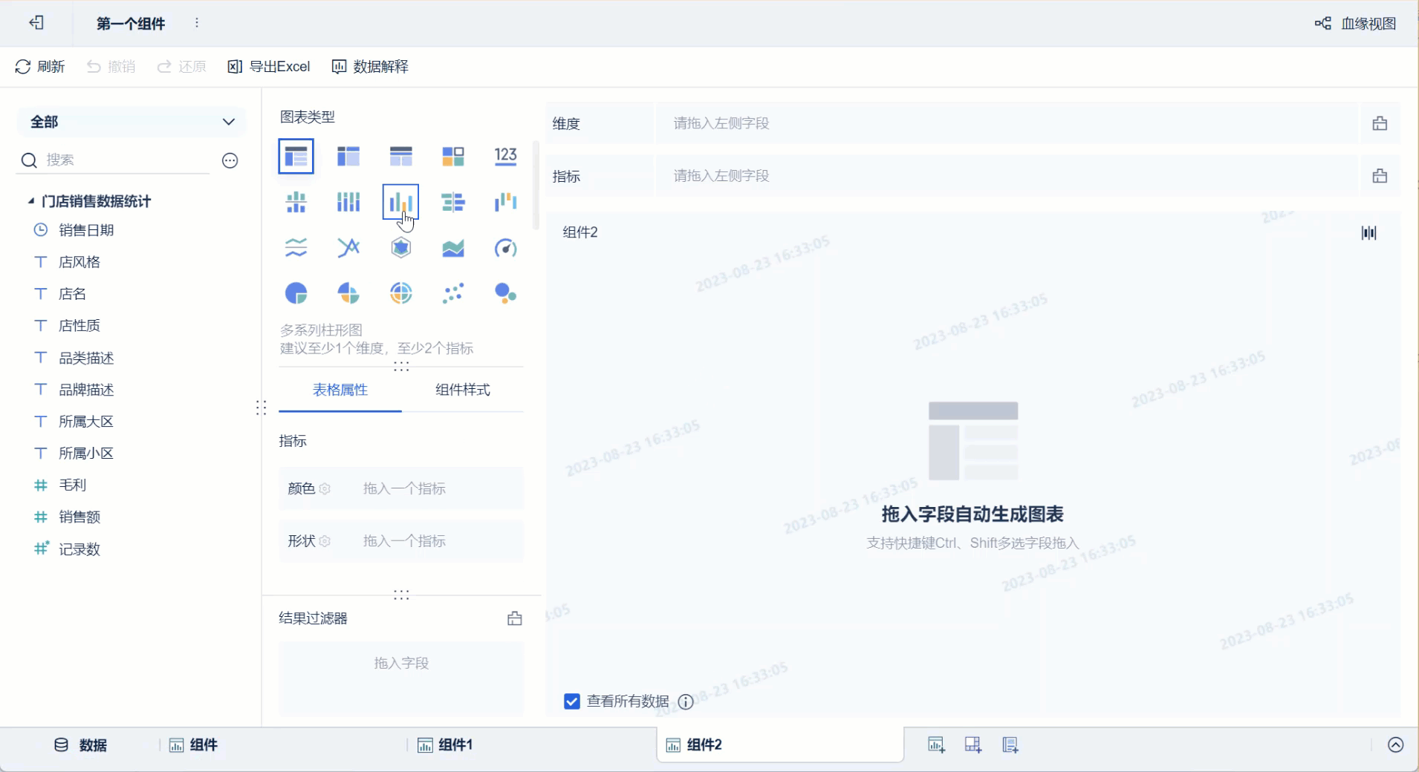Image resolution: width=1419 pixels, height=772 pixels.
Task: Expand the bottom panel chevron button
Action: (x=1395, y=745)
